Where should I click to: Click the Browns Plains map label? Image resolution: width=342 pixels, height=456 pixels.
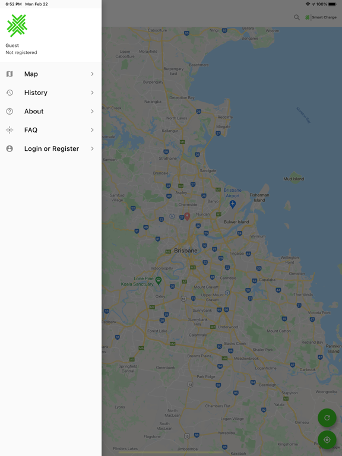(199, 356)
